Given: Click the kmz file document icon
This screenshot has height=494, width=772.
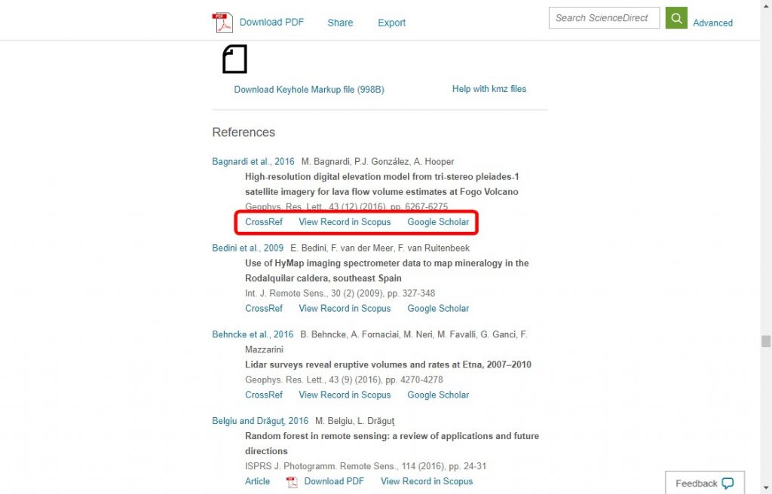Looking at the screenshot, I should [x=235, y=59].
